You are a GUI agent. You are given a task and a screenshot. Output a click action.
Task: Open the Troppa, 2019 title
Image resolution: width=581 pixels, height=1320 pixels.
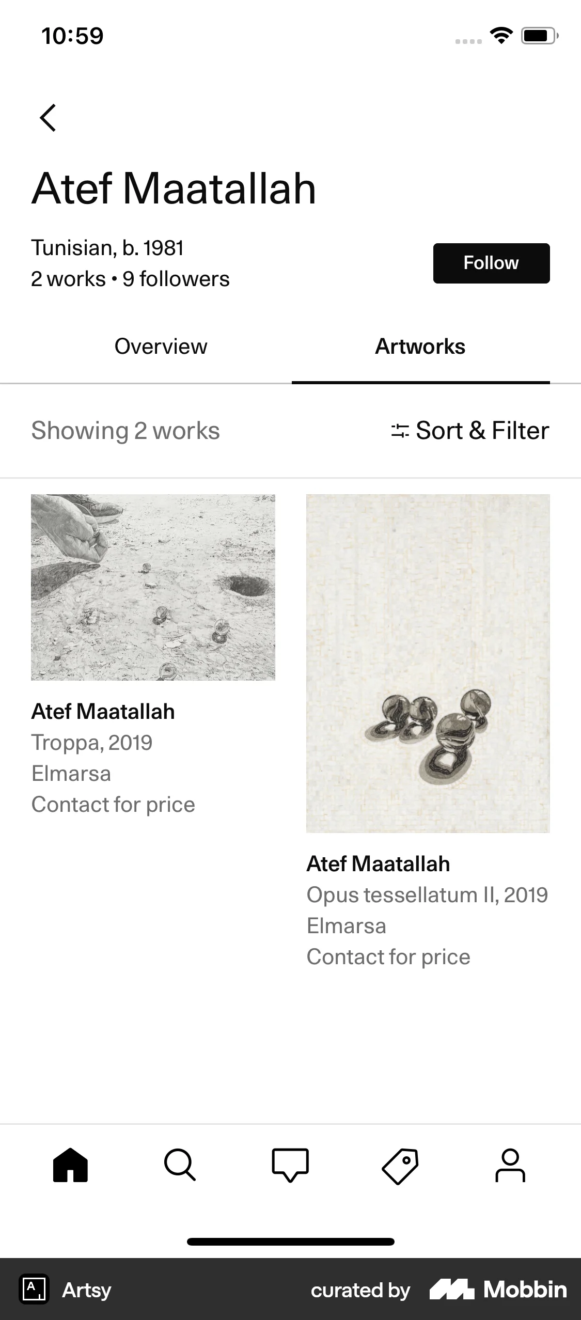[92, 743]
